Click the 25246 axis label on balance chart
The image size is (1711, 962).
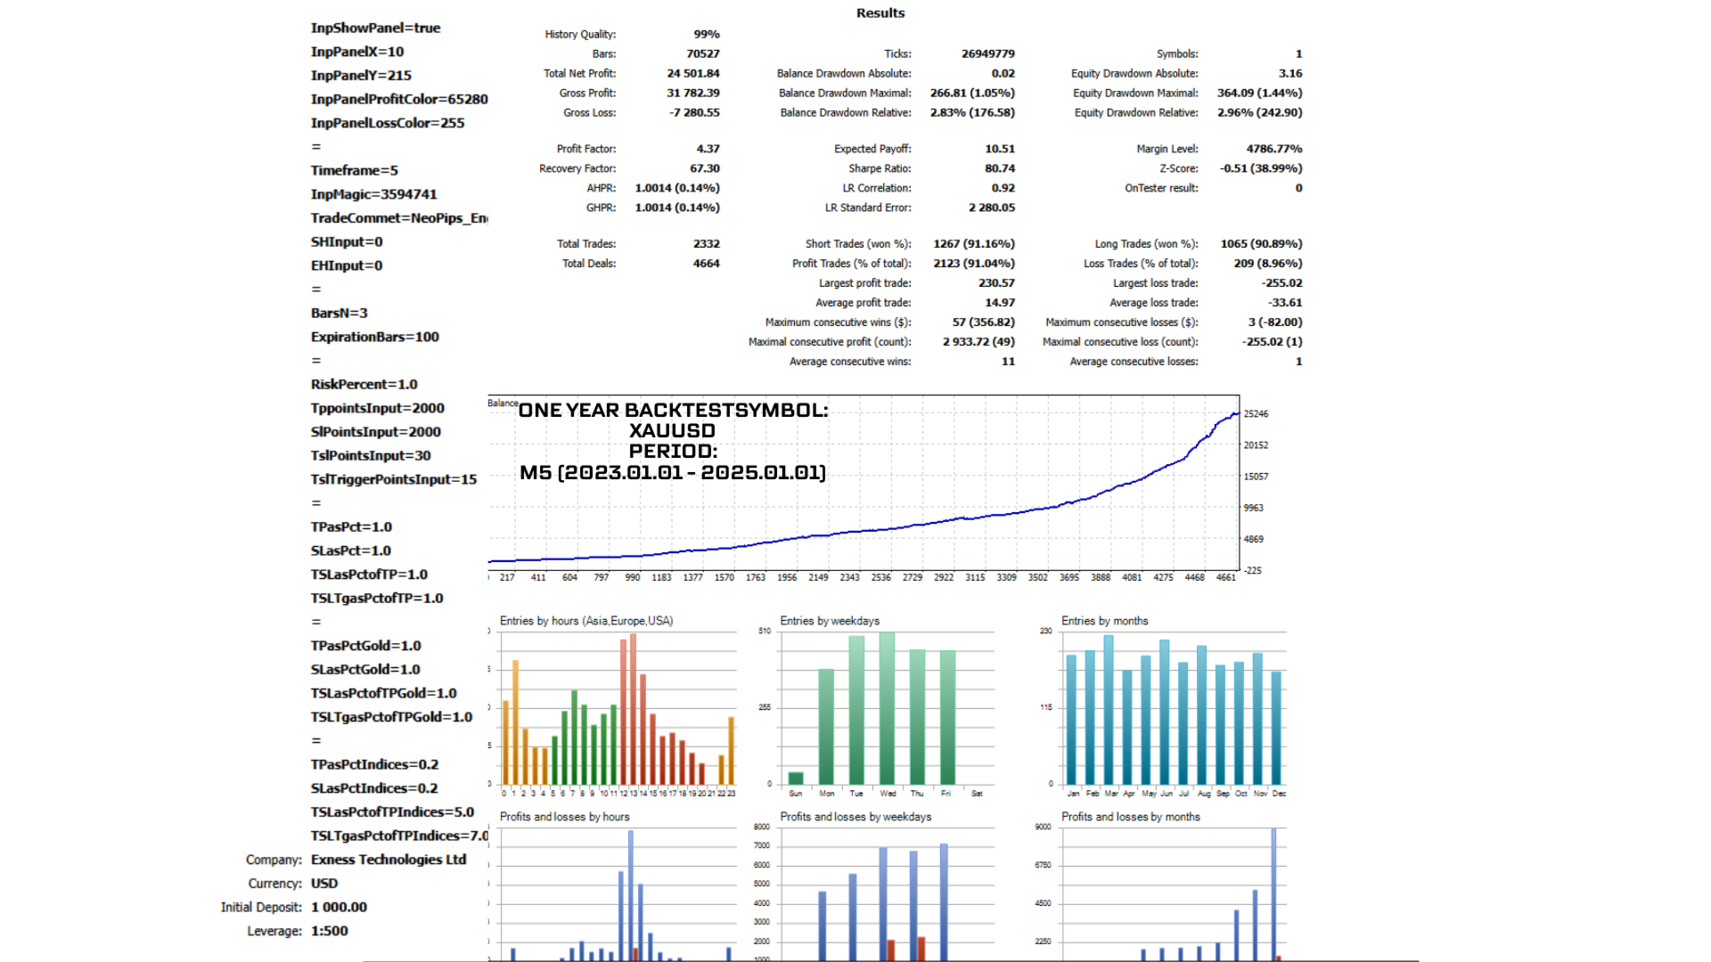pos(1256,414)
